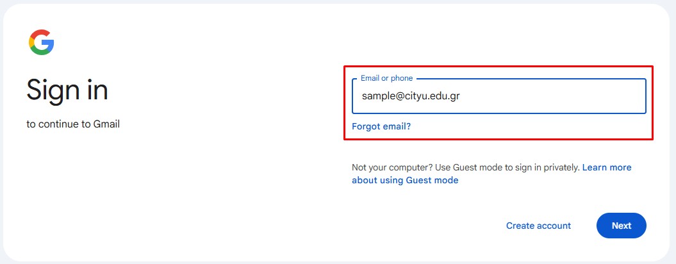Click the 'Not your computer?' text

tap(392, 167)
